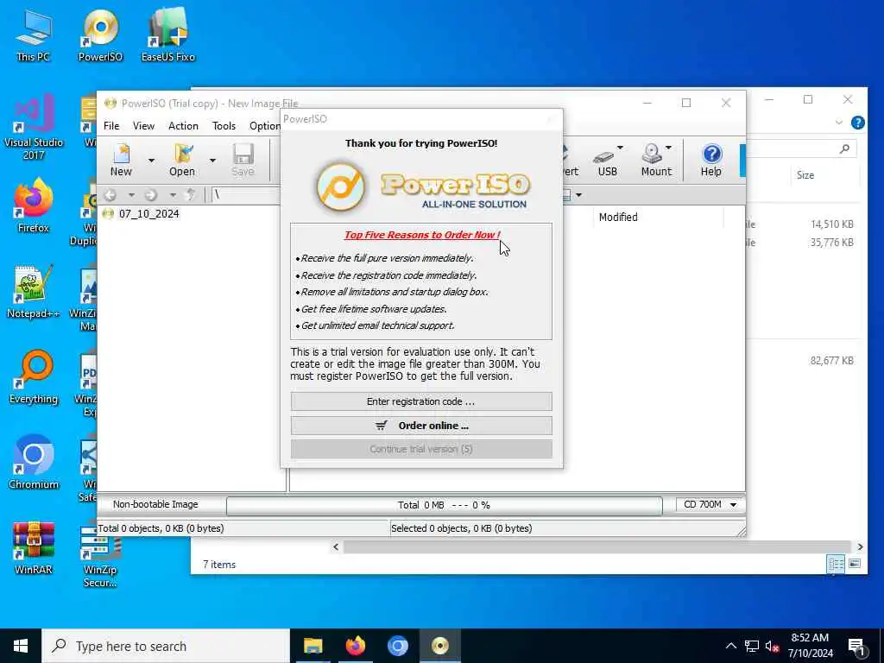Open the Visual Studio 2017 desktop icon

[x=34, y=127]
